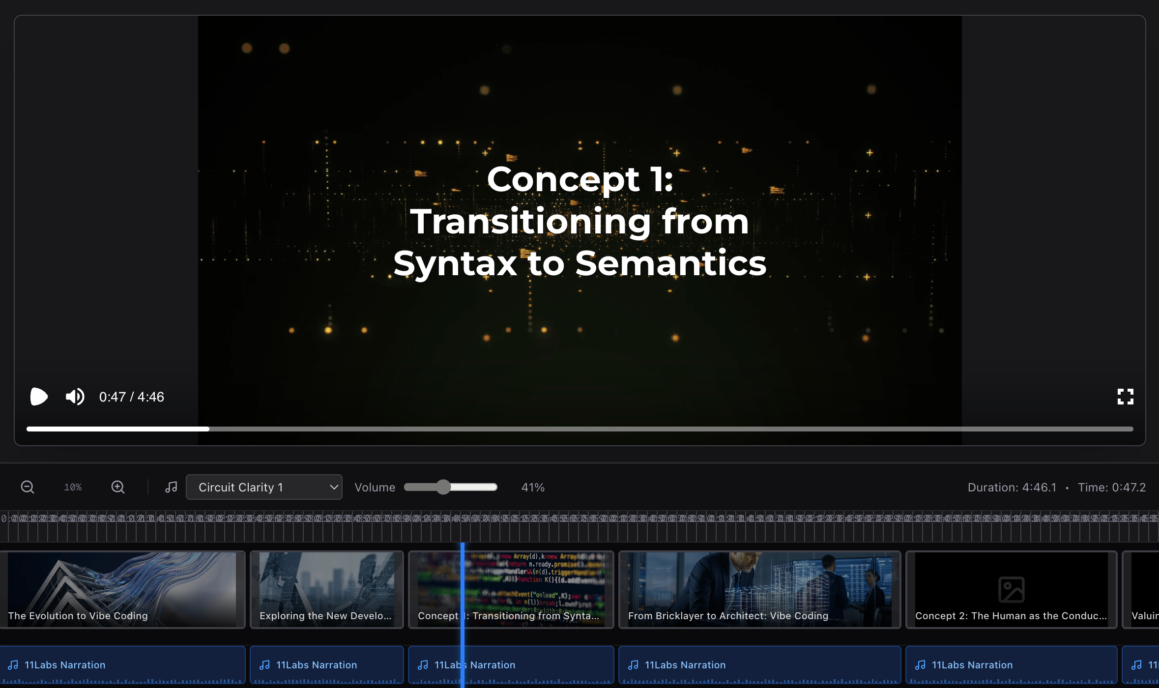
Task: Zoom in the timeline with magnifier plus
Action: 118,487
